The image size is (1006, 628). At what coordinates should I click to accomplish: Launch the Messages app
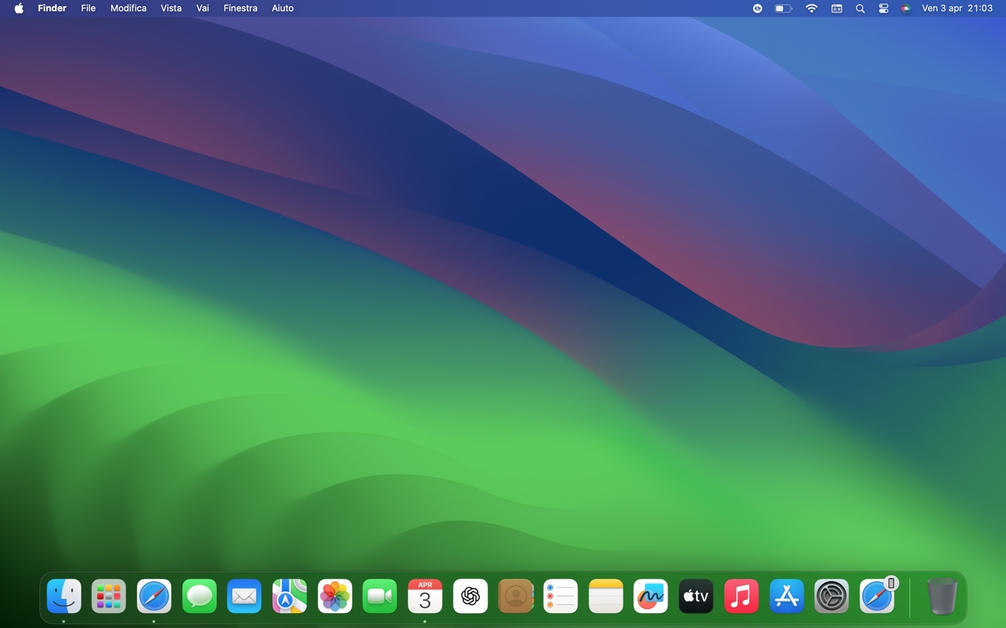click(198, 596)
